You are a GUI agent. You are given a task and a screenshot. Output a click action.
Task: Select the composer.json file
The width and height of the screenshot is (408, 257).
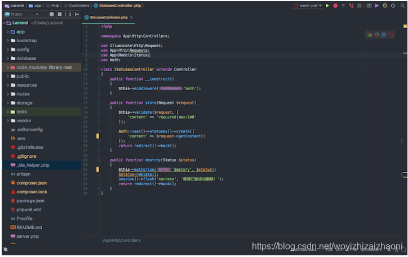(x=32, y=183)
